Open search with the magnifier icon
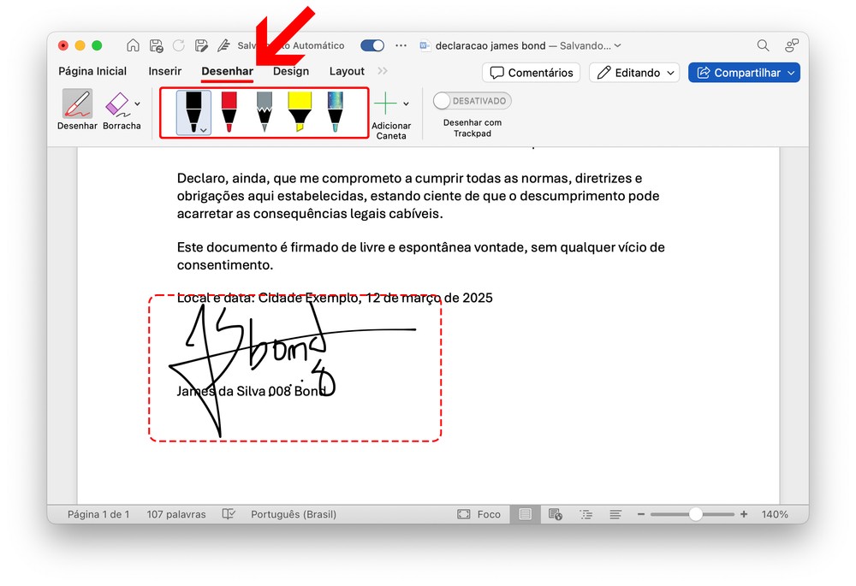The image size is (856, 586). pyautogui.click(x=763, y=45)
